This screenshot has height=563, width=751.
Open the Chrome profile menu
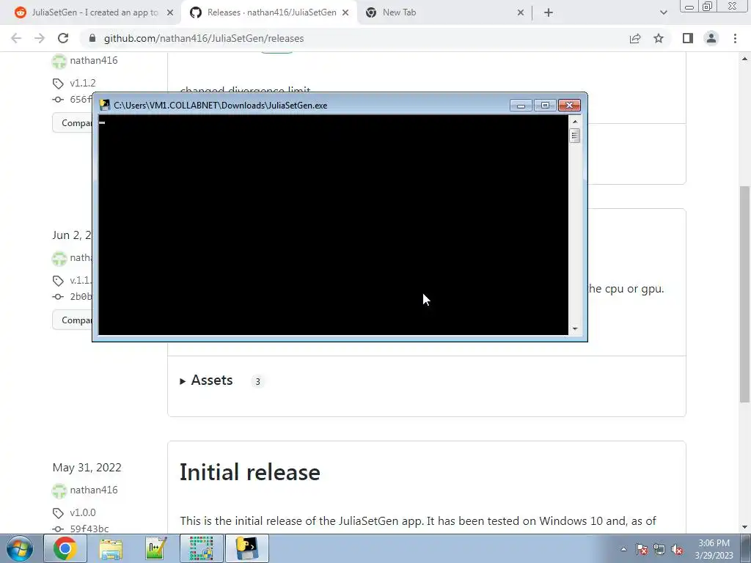[x=711, y=38]
